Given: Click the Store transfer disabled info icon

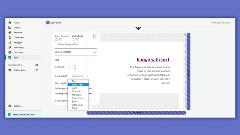Looking at the screenshot, I should (x=9, y=114).
